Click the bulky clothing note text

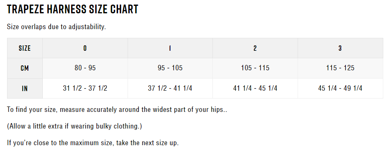point(74,126)
